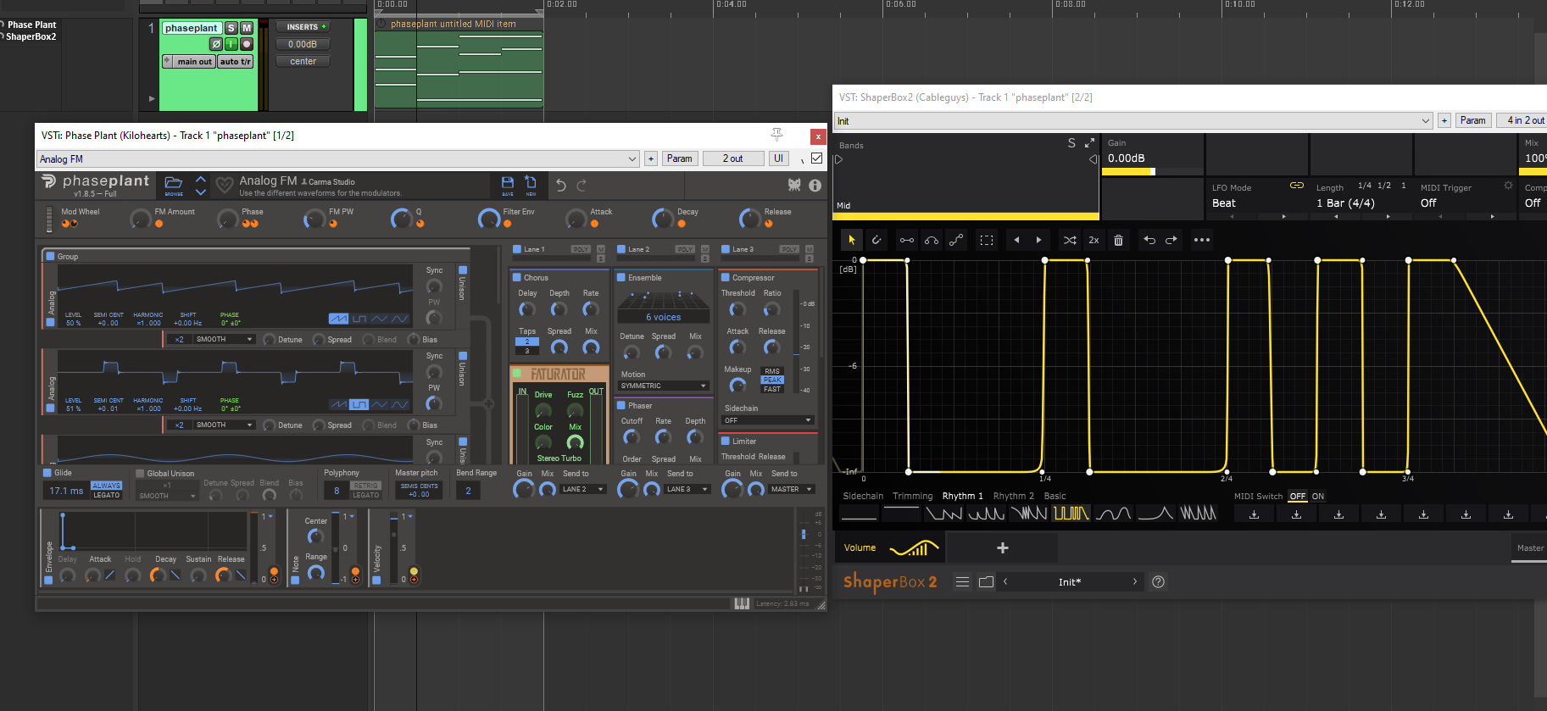Open the Sidechain wave preset tab
The width and height of the screenshot is (1547, 711).
862,497
